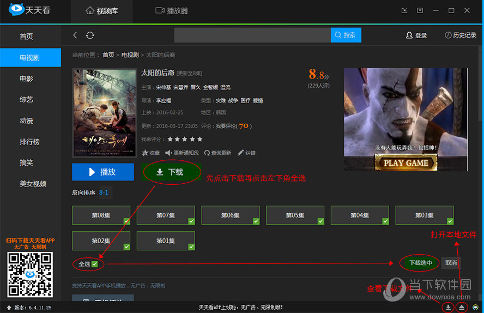The image size is (484, 313).
Task: Deselect episode 第08集 for download
Action: (101, 215)
